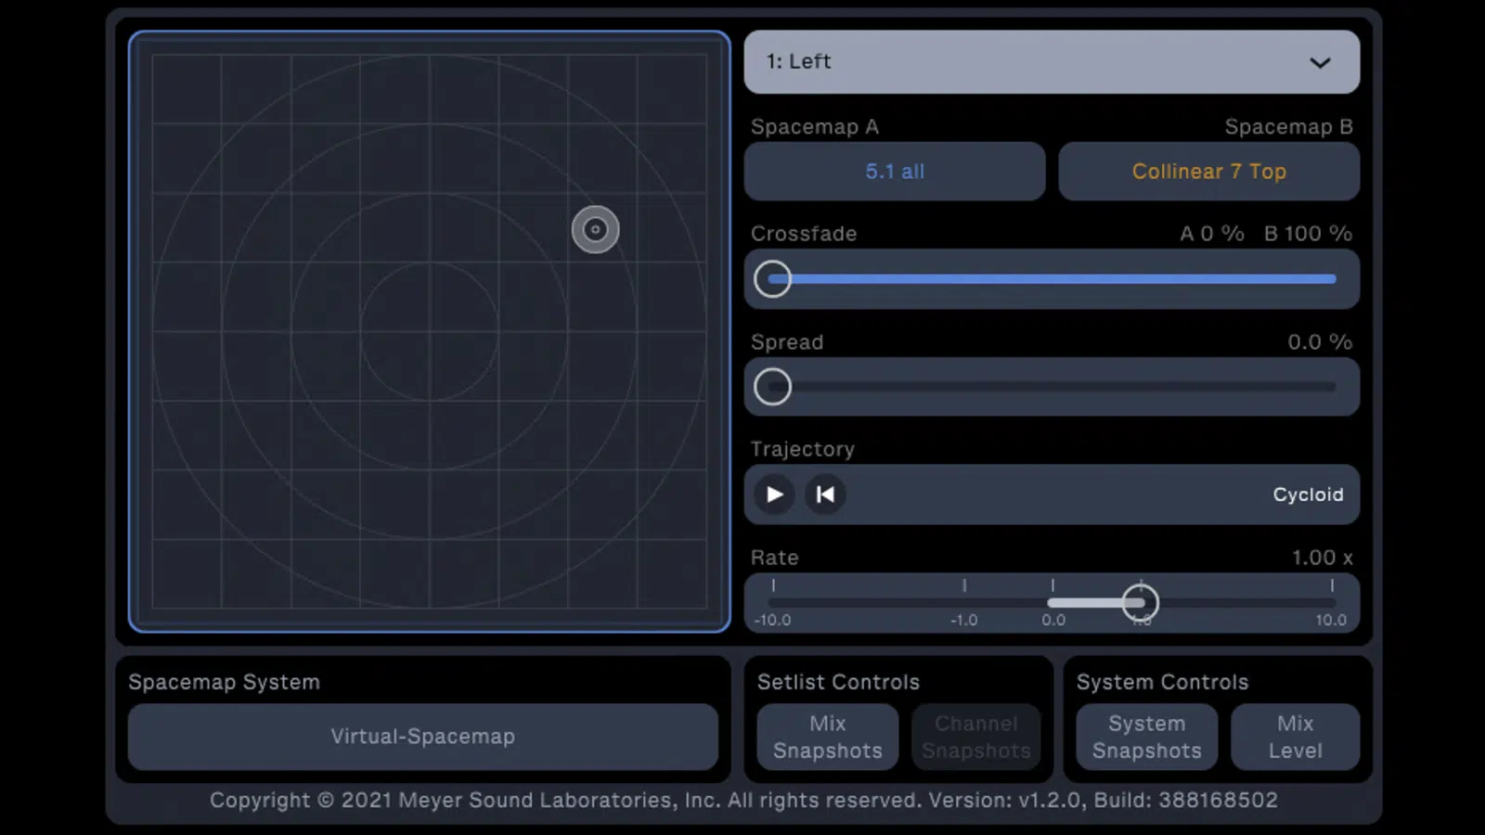Play the Cycloid trajectory

773,495
